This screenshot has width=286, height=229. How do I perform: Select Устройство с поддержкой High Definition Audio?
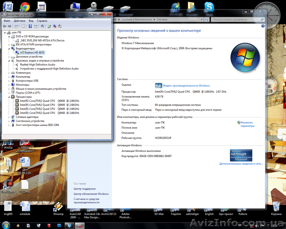click(x=49, y=69)
